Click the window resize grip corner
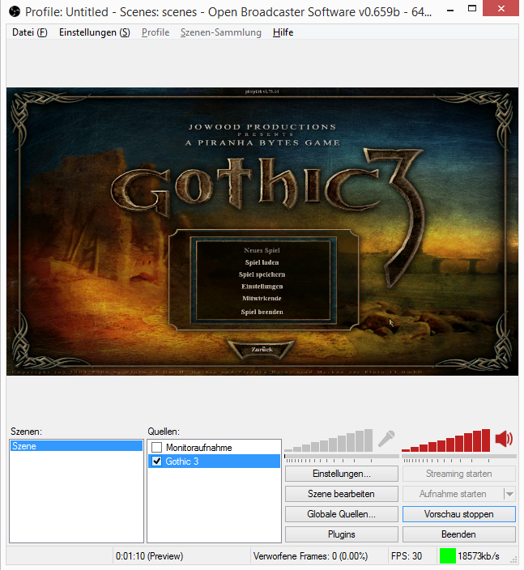The image size is (524, 570). [513, 559]
